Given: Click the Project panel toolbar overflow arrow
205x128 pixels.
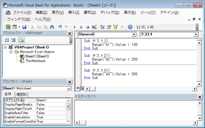Looking at the screenshot, I should [x=71, y=40].
